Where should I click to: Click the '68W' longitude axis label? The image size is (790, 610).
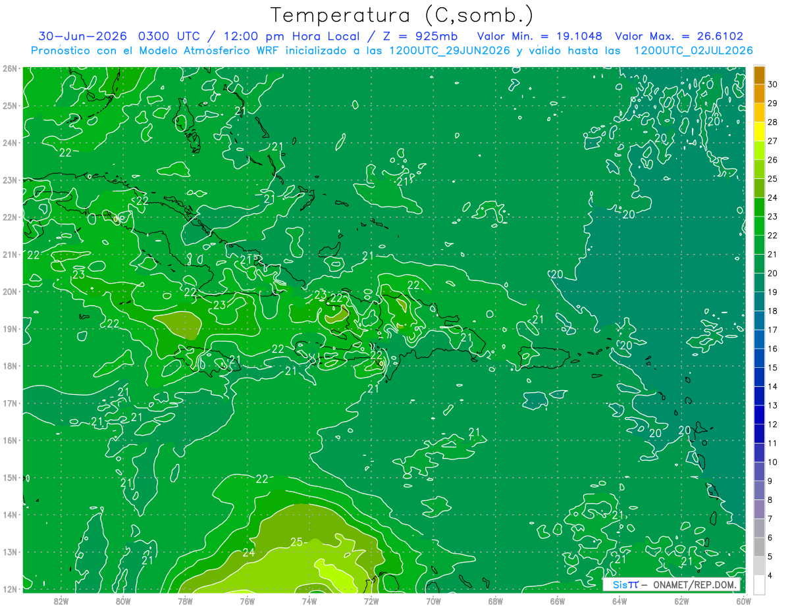[x=495, y=601]
